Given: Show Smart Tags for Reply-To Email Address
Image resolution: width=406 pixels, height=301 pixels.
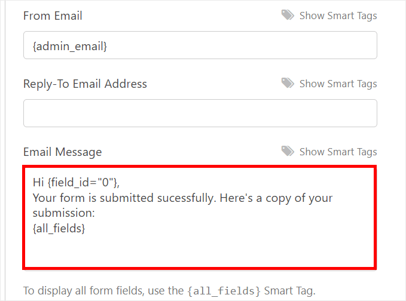Looking at the screenshot, I should (x=338, y=84).
